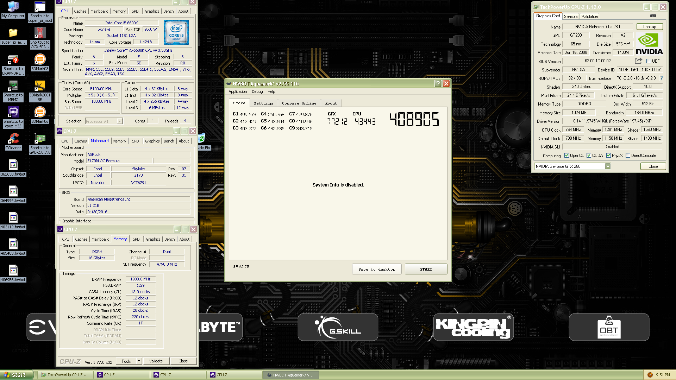Switch to the Sensors tab in GPU-Z

click(x=570, y=17)
